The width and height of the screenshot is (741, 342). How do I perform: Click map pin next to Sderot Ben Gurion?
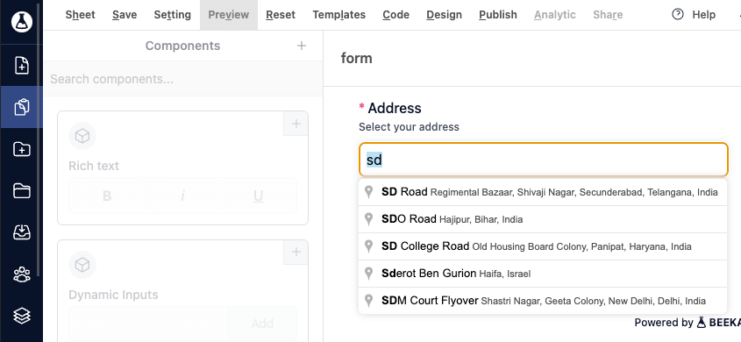pos(369,274)
